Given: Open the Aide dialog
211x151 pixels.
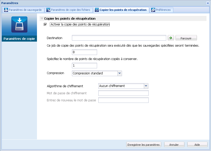Looking at the screenshot, I should (197, 144).
